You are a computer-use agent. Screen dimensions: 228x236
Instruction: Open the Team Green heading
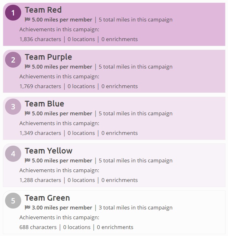click(47, 198)
